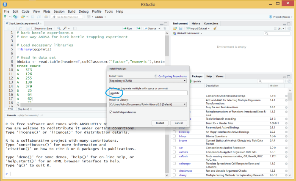This screenshot has width=296, height=181.
Task: Uncheck Install dependencies
Action: pyautogui.click(x=111, y=112)
